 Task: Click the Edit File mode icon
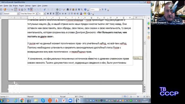16,10
